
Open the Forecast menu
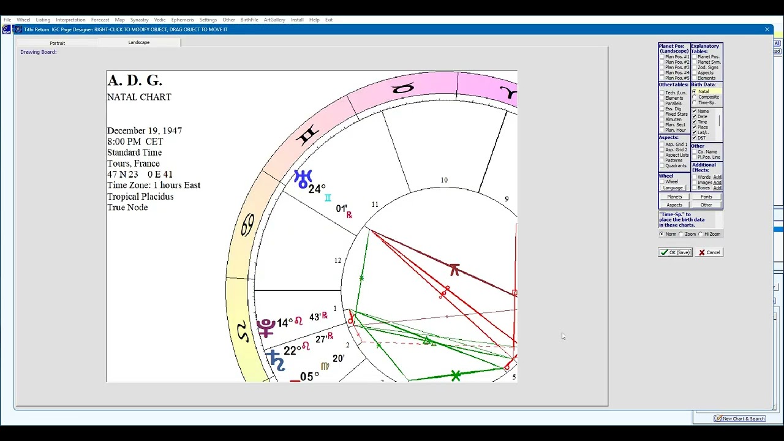(100, 20)
